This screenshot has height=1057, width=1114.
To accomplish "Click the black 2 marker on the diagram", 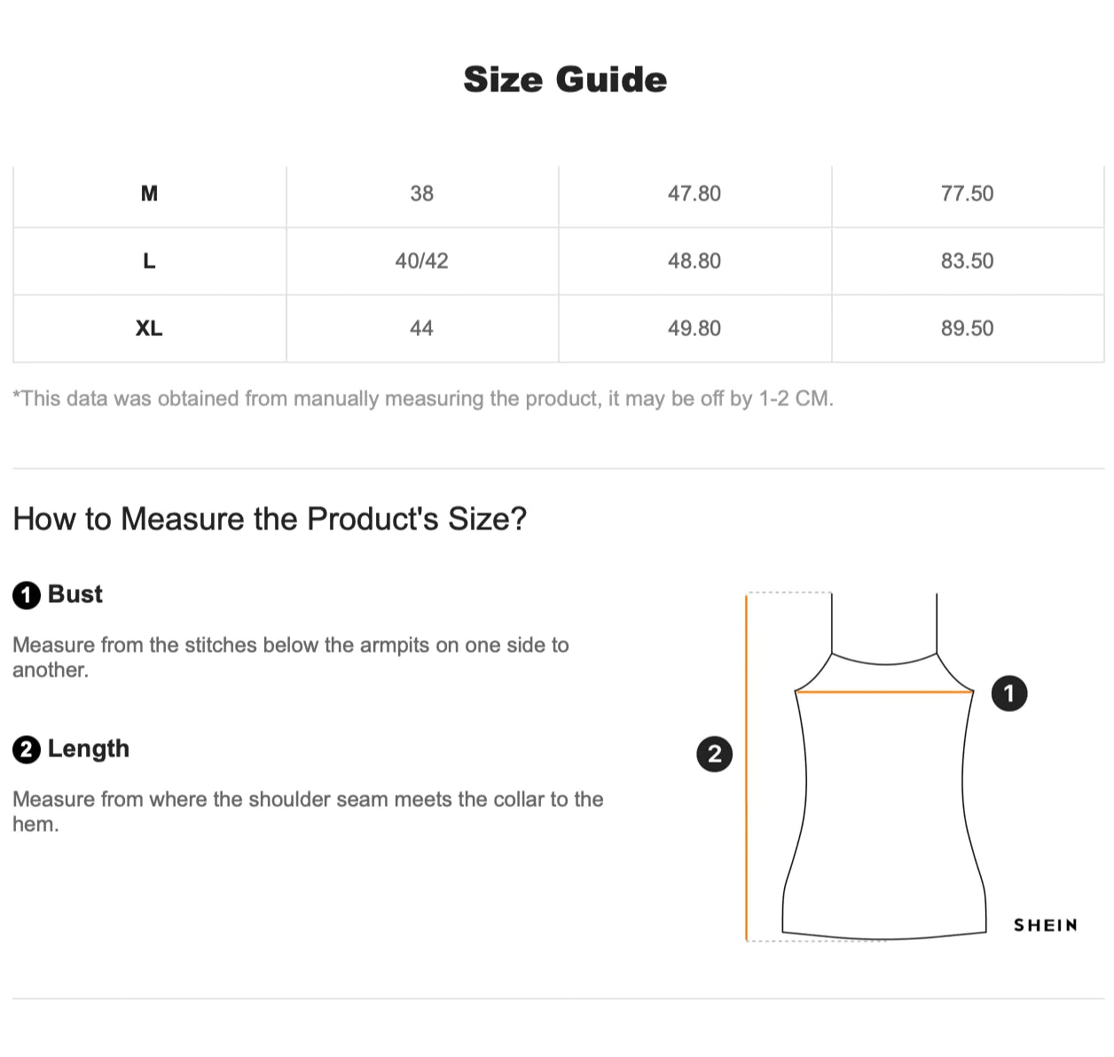I will [714, 754].
